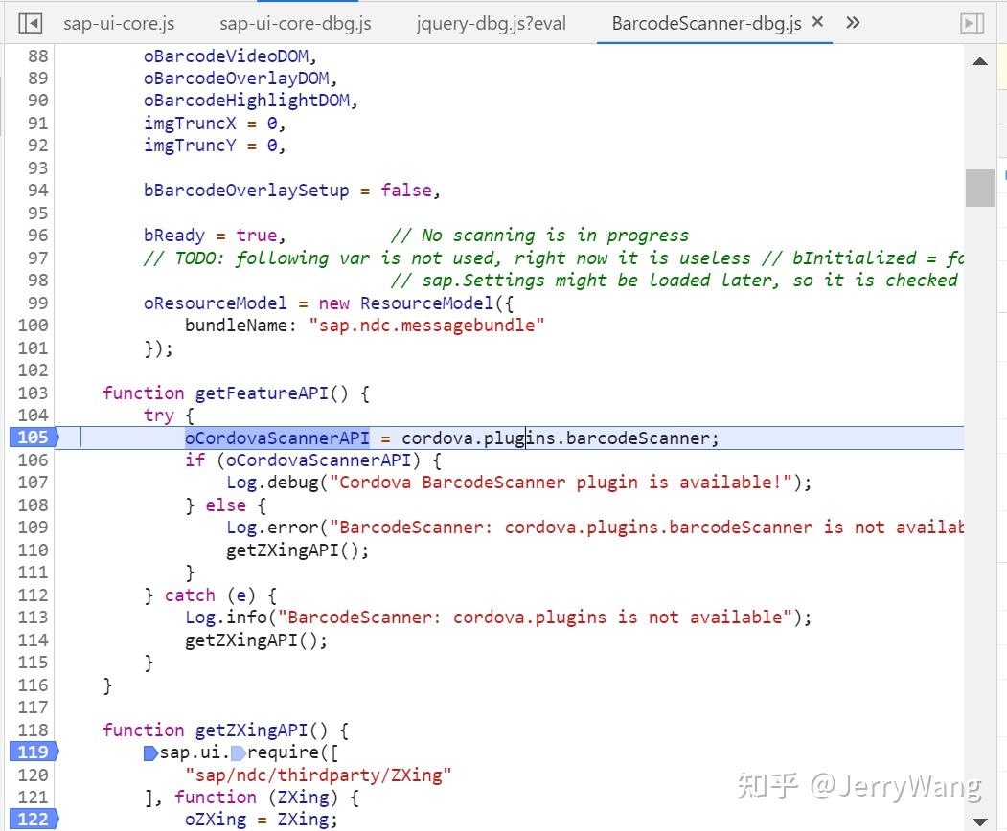Image resolution: width=1007 pixels, height=831 pixels.
Task: Click the inline breakpoint marker before require
Action: [x=238, y=752]
